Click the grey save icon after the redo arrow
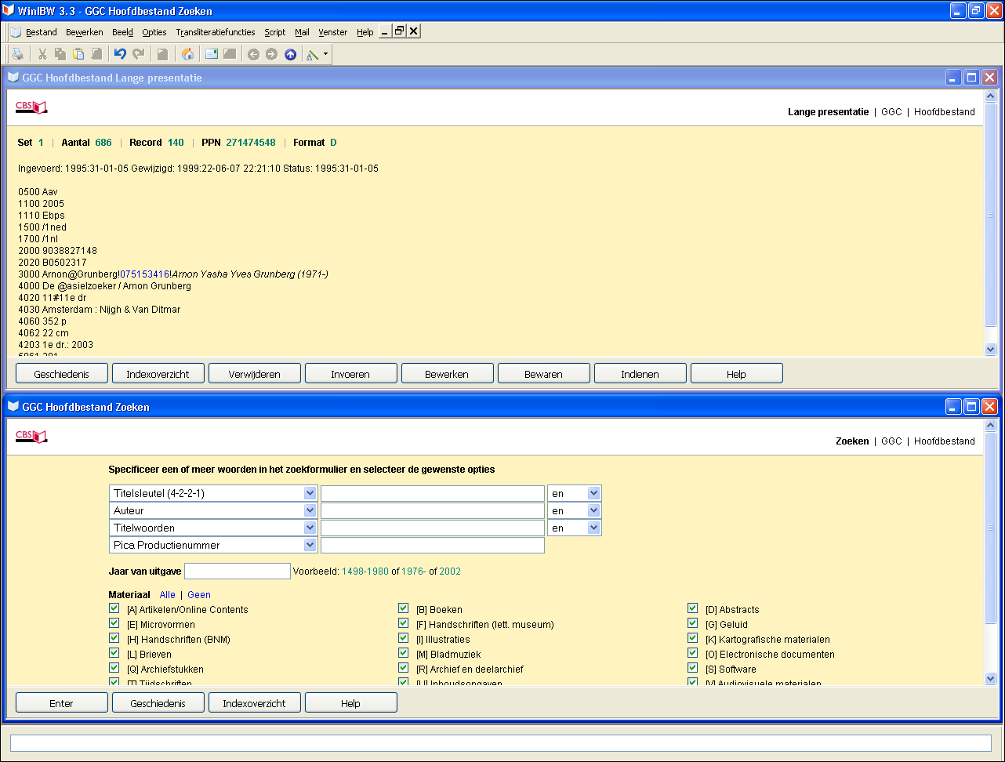The image size is (1005, 762). pos(162,54)
